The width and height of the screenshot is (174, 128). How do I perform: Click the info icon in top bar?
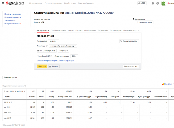[158, 3]
